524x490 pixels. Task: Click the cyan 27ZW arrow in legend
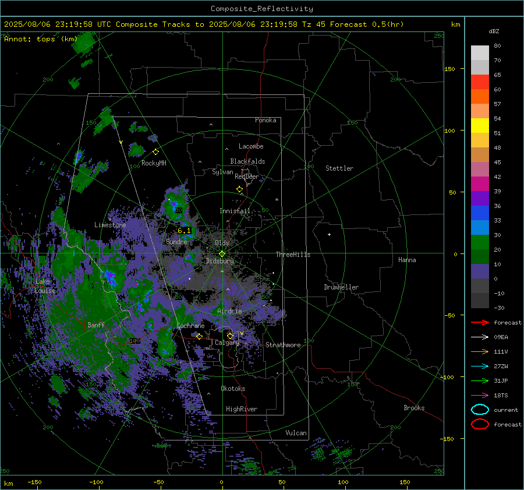(480, 366)
